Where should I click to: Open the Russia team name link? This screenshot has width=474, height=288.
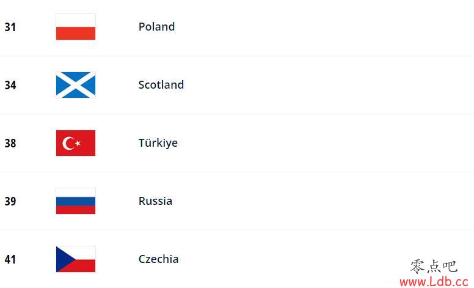coord(155,201)
